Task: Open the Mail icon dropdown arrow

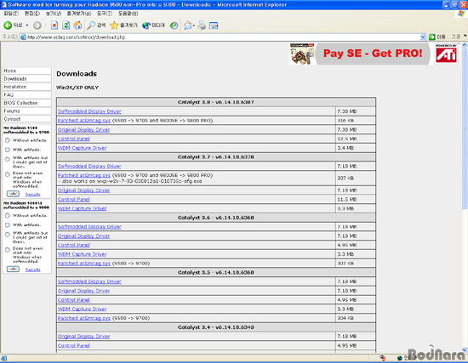Action: (194, 26)
